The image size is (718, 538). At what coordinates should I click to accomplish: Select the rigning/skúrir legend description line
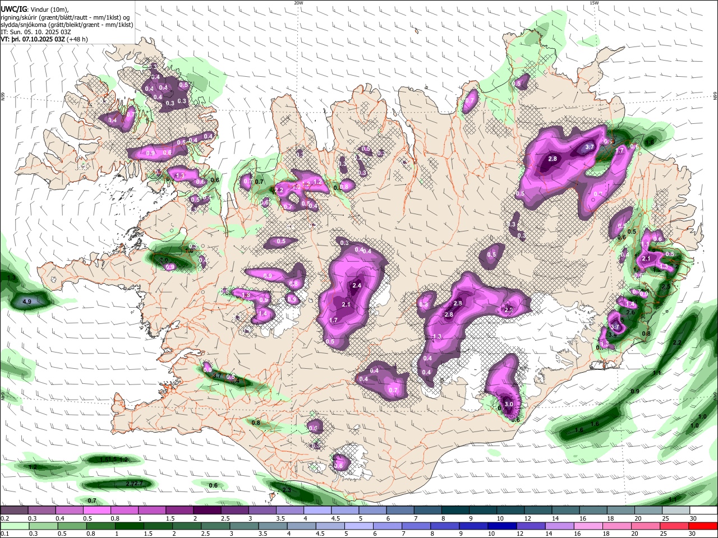tap(65, 17)
